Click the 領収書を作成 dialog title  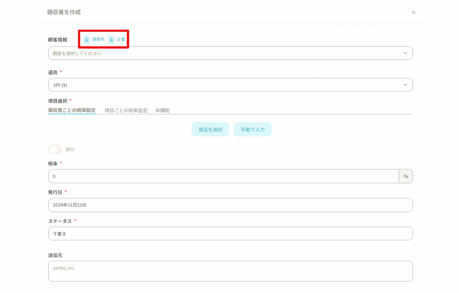[64, 12]
